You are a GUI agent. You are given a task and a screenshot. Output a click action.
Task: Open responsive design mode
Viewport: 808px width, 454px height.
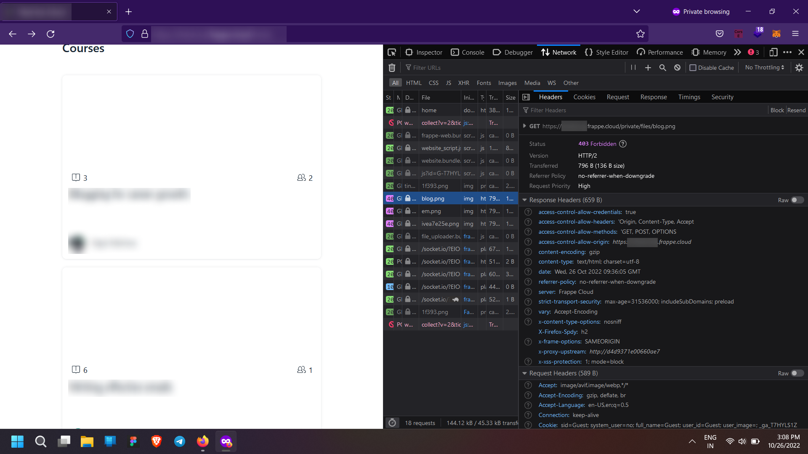(x=773, y=52)
